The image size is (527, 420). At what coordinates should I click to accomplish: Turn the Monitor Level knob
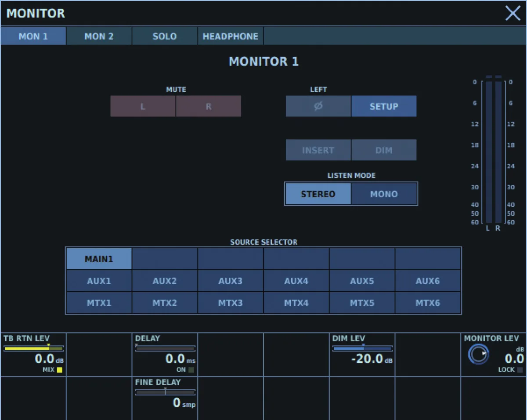(x=479, y=355)
